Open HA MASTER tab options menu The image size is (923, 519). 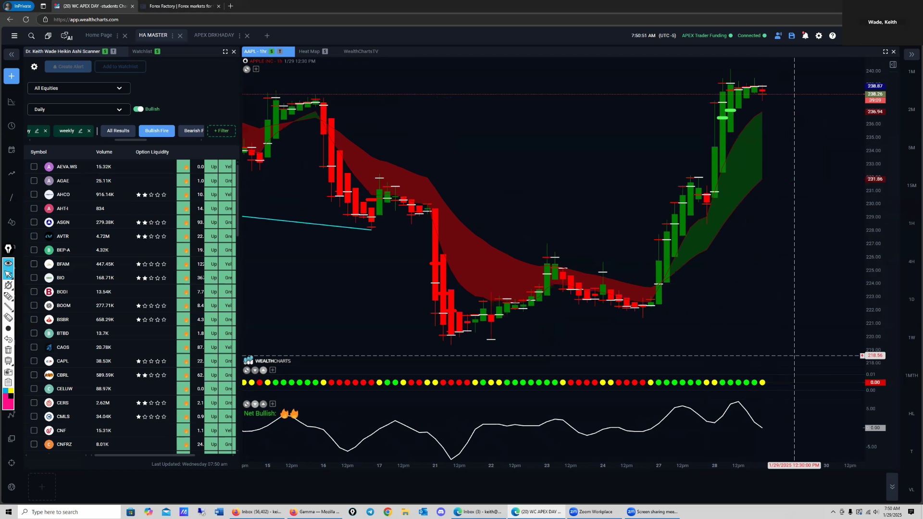173,36
